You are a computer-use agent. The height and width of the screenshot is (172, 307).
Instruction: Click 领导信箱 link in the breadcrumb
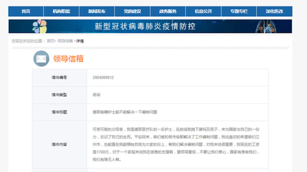65,41
